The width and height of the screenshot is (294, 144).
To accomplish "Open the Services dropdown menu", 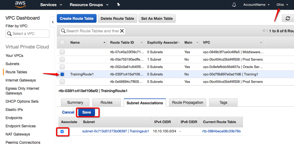I will (x=51, y=5).
